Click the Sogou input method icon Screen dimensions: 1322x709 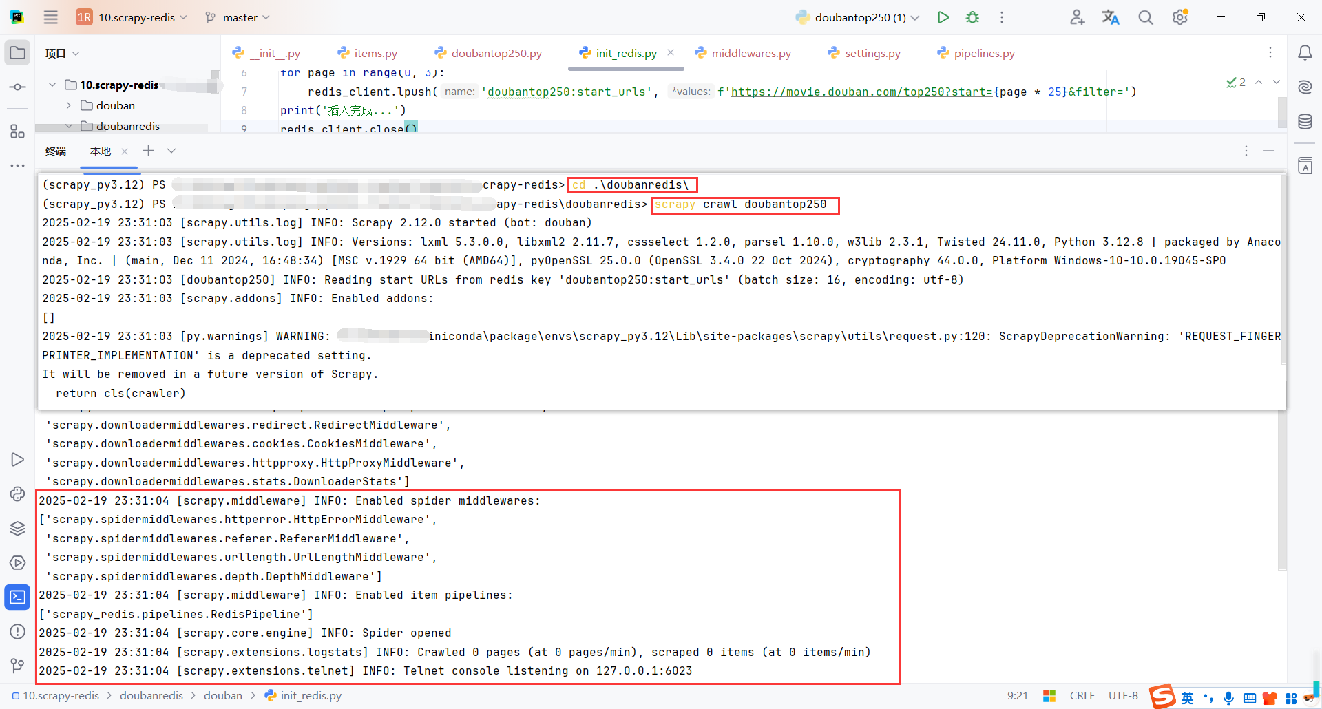(1162, 696)
